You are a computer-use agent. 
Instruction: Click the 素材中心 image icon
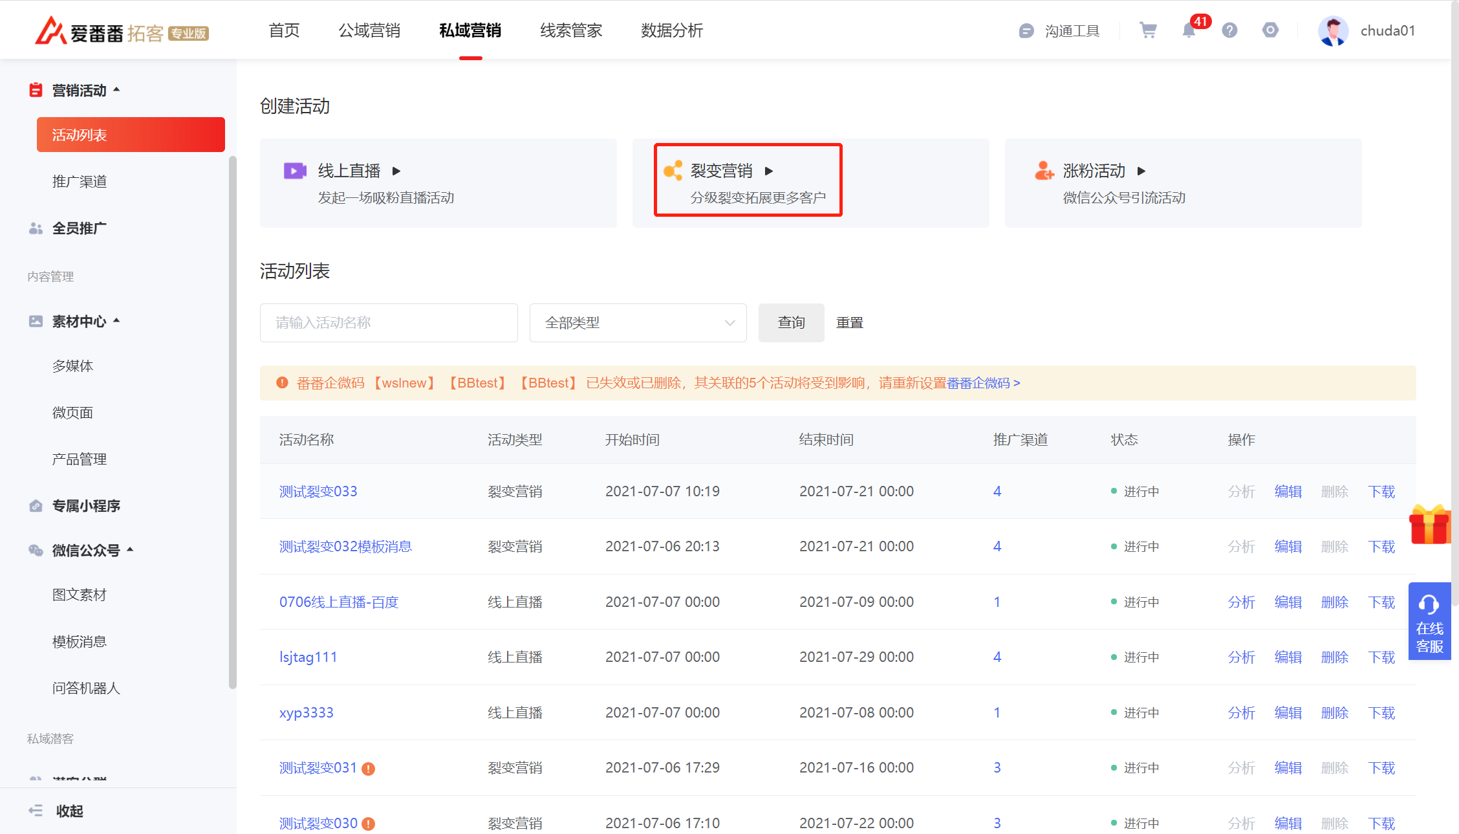tap(36, 321)
